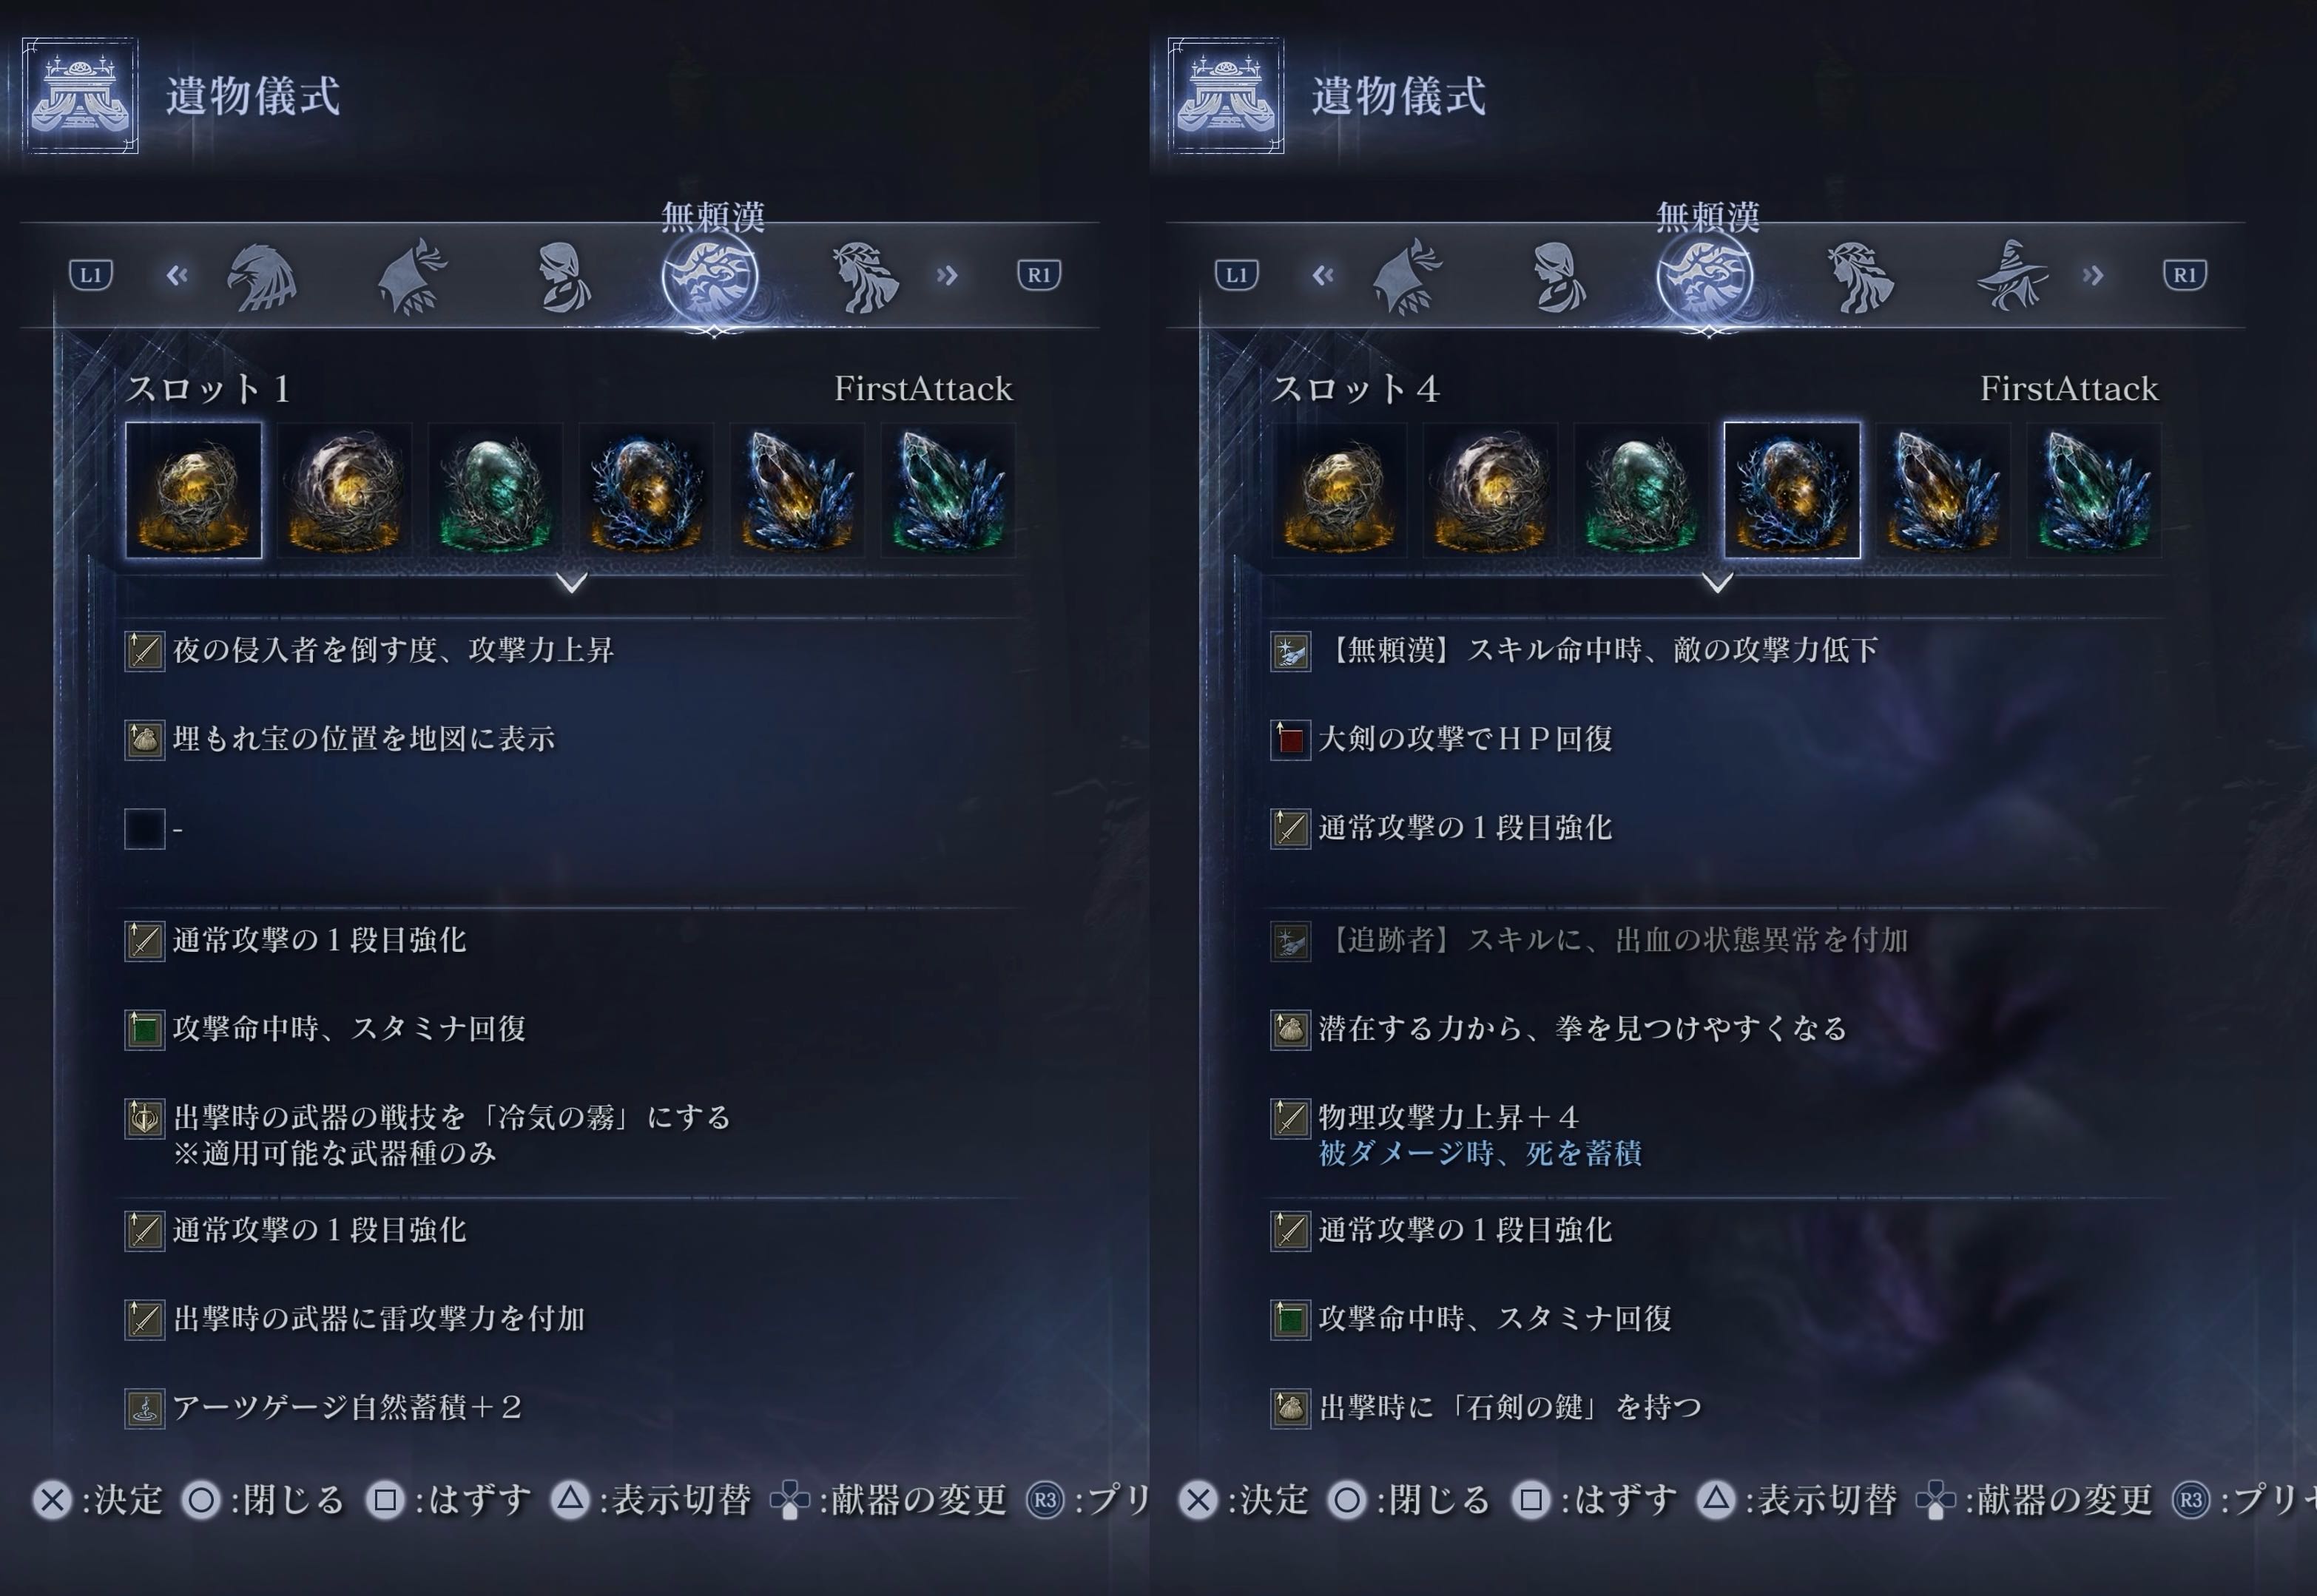Choose green egg relic in left panel row
Viewport: 2317px width, 1596px height.
click(496, 490)
